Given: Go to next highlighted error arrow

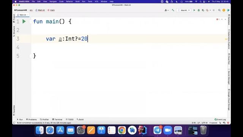Looking at the screenshot, I should tap(225, 19).
